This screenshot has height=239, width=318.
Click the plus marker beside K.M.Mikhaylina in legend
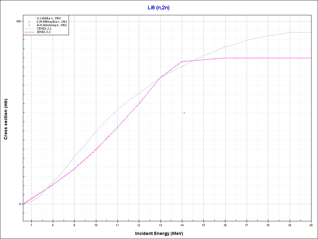tap(29, 22)
